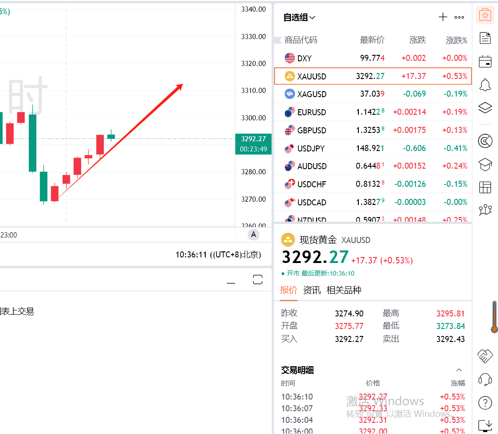
Task: Click the 买入 price 3292.27
Action: point(349,339)
